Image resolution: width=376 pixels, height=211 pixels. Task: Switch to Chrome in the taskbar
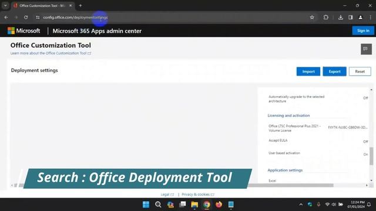207,205
